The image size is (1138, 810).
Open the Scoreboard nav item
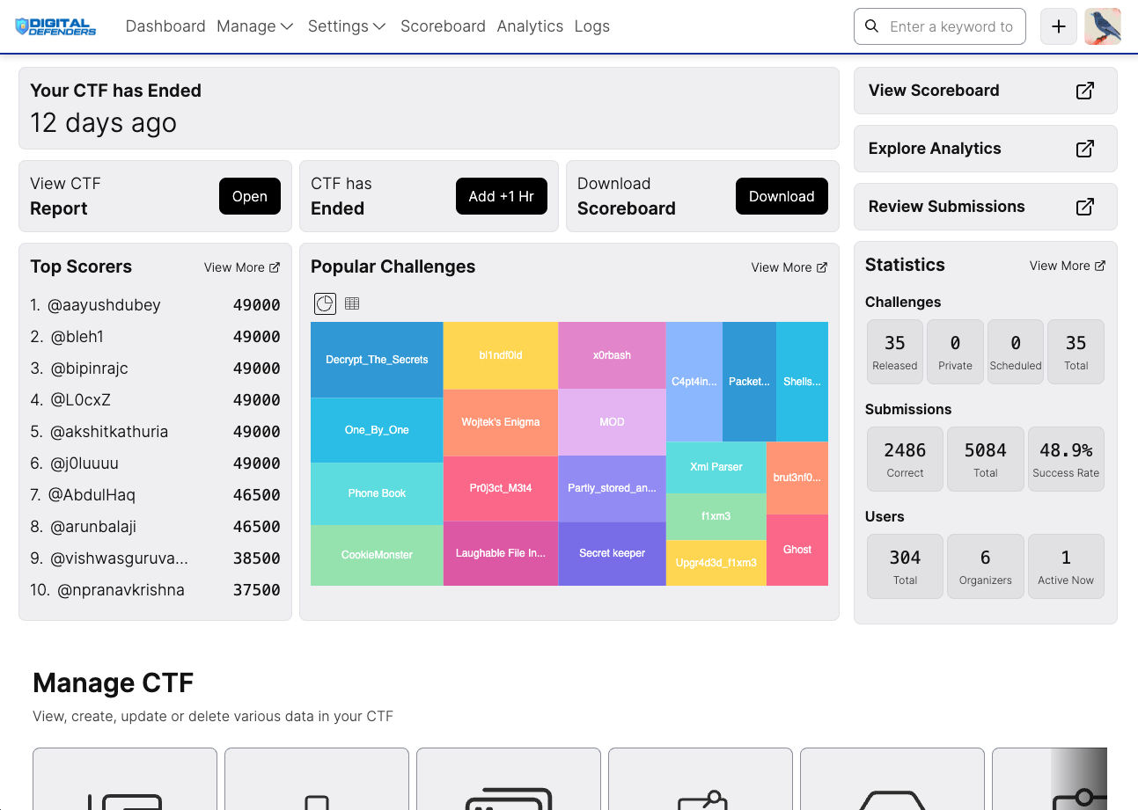point(443,26)
